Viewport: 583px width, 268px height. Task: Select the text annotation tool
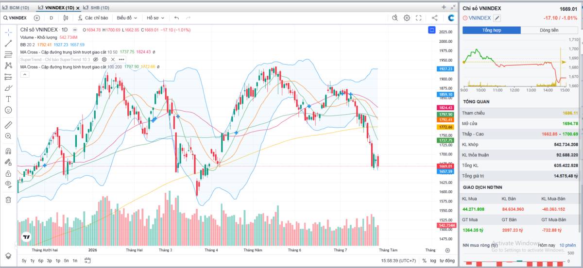pos(8,99)
